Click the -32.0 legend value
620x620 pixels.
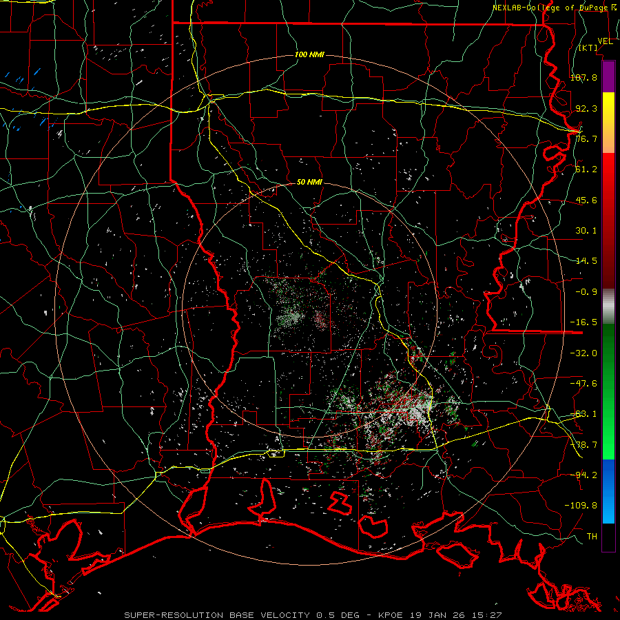coord(583,353)
